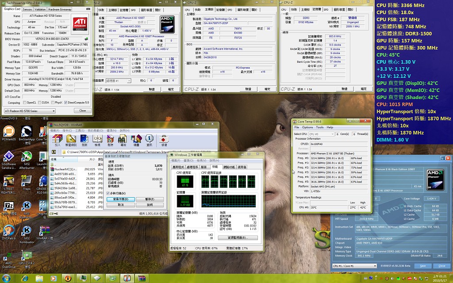Switch to the GPU-Z Validation tab
This screenshot has height=283, width=453.
tap(40, 9)
